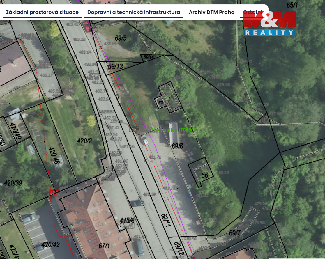Image resolution: width=325 pixels, height=259 pixels.
Task: Click the green Nechvalice cadastral label
Action: (175, 130)
